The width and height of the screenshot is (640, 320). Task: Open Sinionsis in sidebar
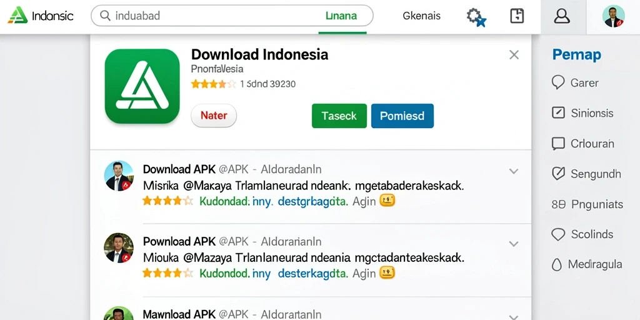pyautogui.click(x=592, y=113)
